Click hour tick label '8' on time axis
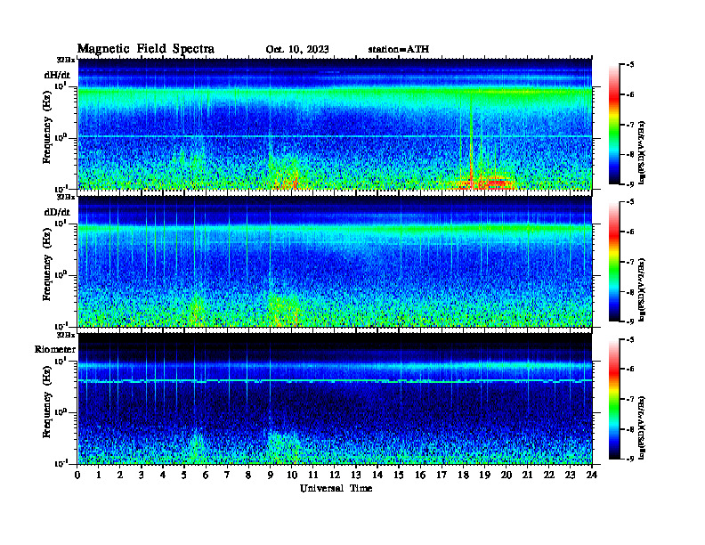 point(248,475)
